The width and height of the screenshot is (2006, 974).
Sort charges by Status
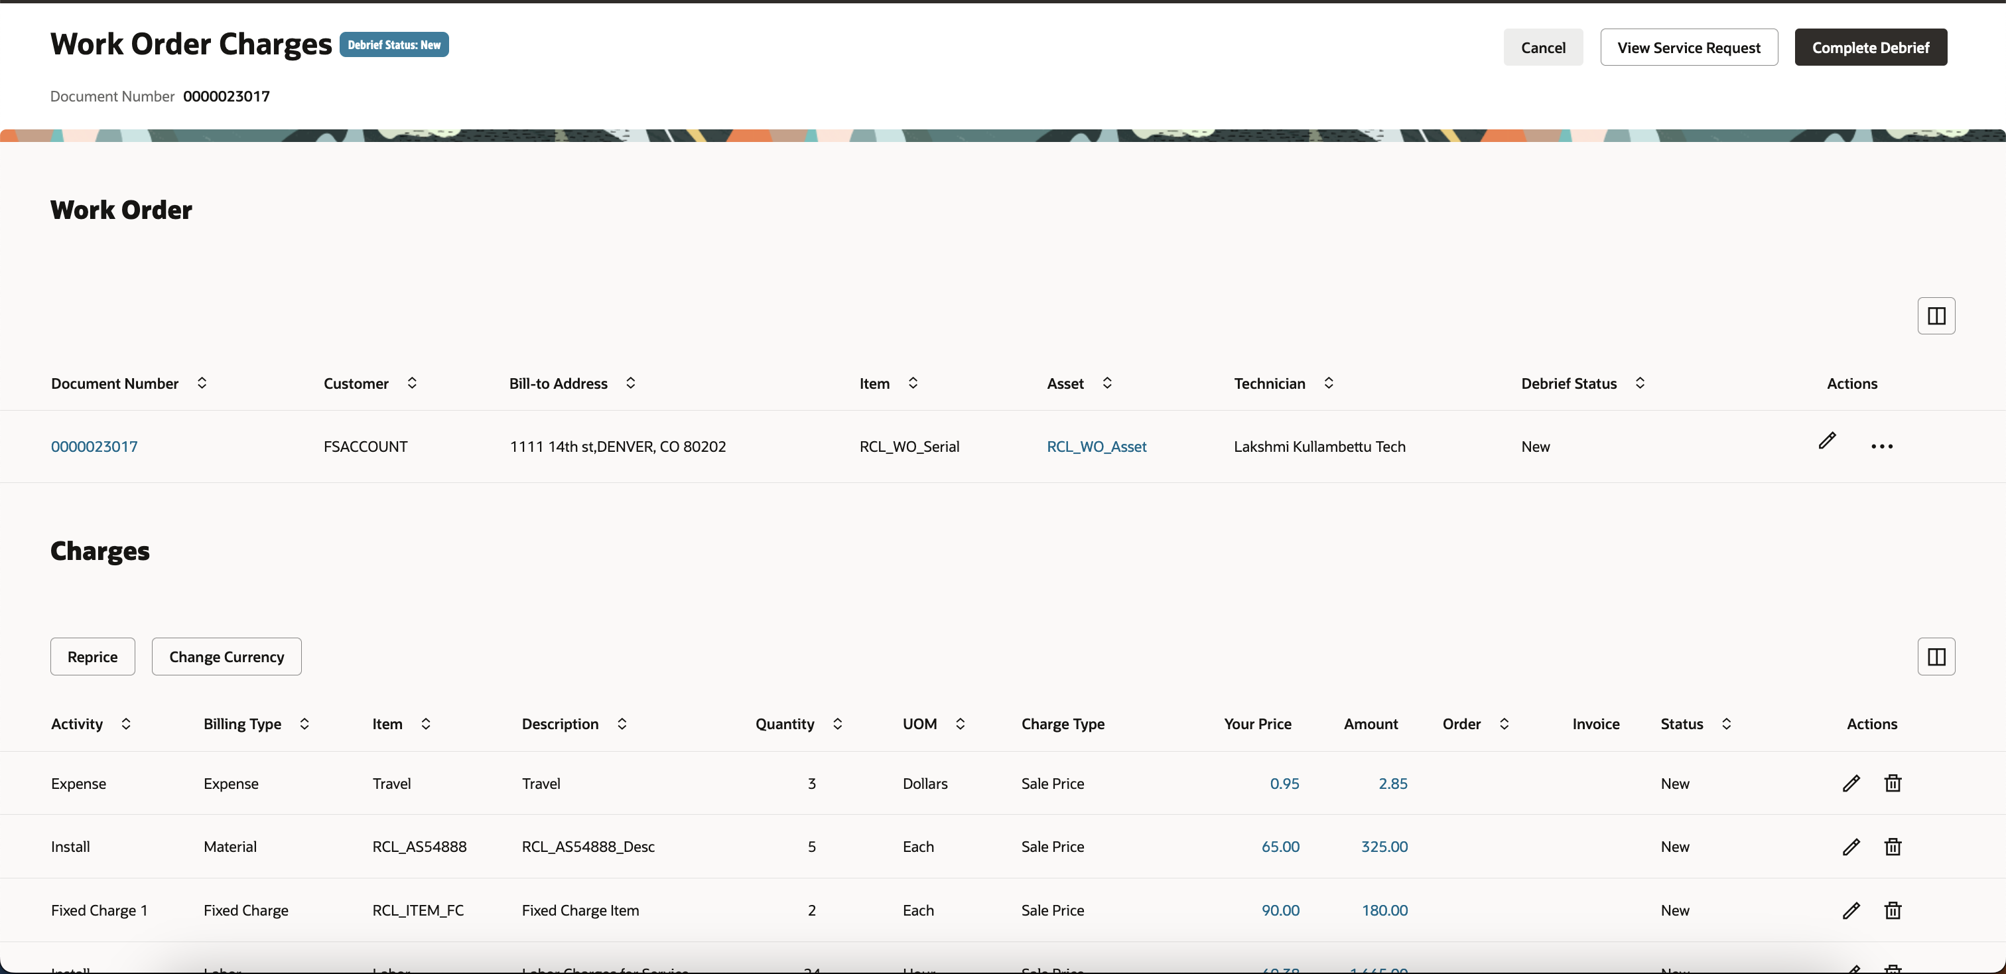1727,724
